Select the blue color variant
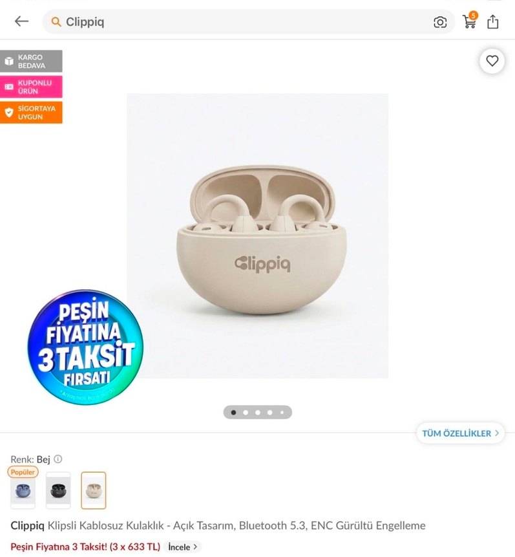 click(x=23, y=490)
